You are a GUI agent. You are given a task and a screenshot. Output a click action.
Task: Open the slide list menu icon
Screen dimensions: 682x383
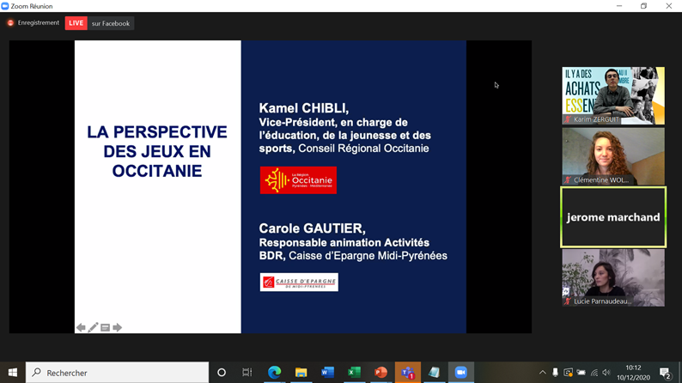click(106, 327)
